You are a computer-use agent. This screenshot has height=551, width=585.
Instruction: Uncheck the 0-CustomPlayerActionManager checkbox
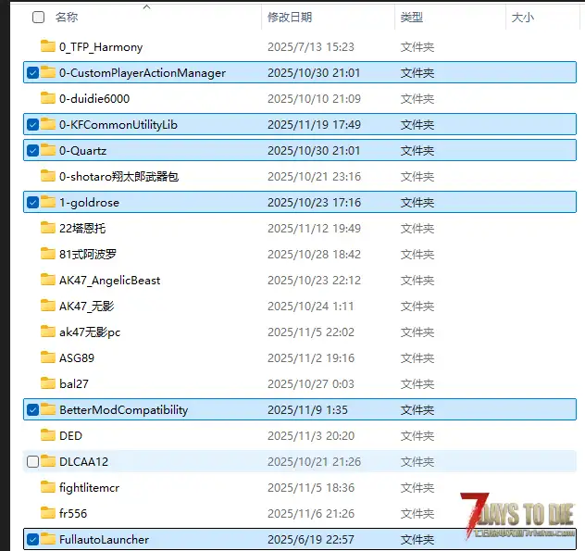[33, 72]
